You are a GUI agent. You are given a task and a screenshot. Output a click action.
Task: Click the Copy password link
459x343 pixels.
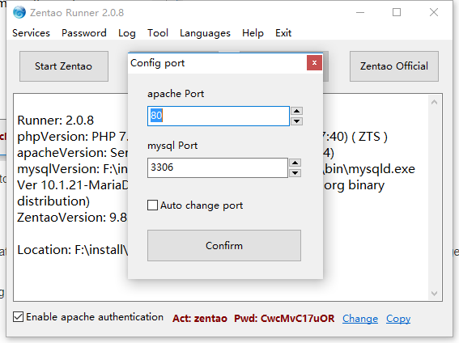pos(398,319)
